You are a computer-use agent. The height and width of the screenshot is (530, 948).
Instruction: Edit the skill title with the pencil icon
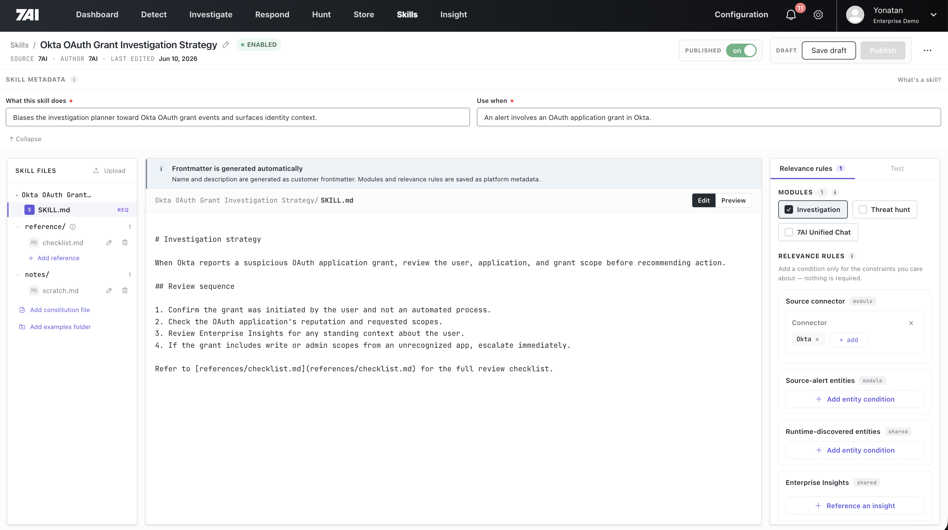226,45
